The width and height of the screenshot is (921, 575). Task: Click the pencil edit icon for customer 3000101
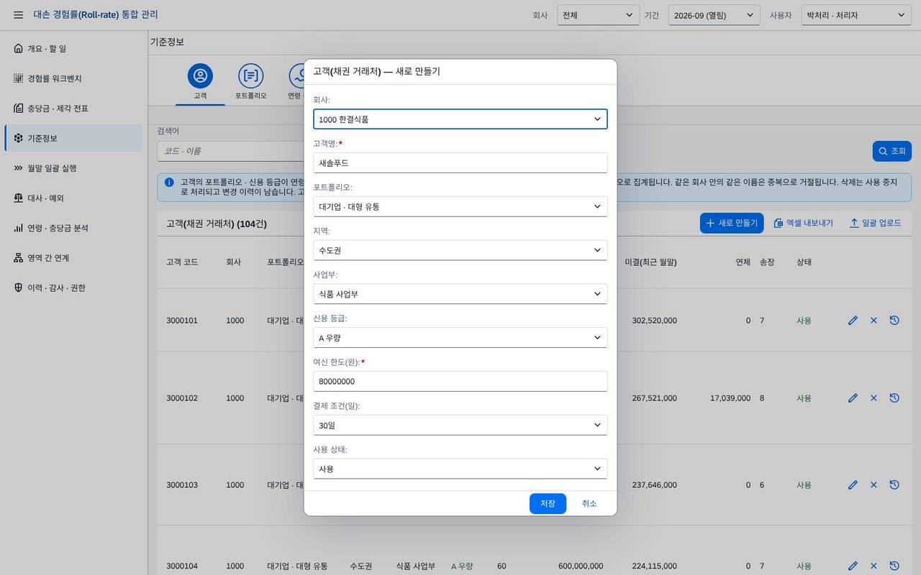[853, 321]
